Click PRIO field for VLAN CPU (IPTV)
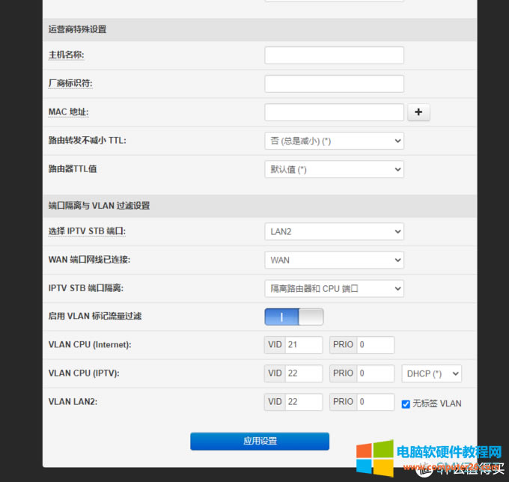The image size is (509, 482). [x=376, y=373]
